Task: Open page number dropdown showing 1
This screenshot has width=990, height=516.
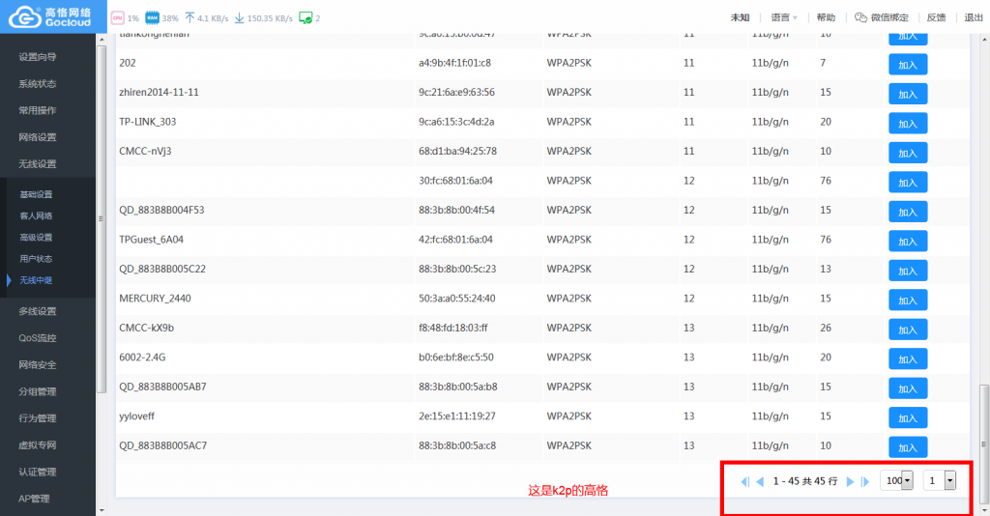Action: click(949, 481)
